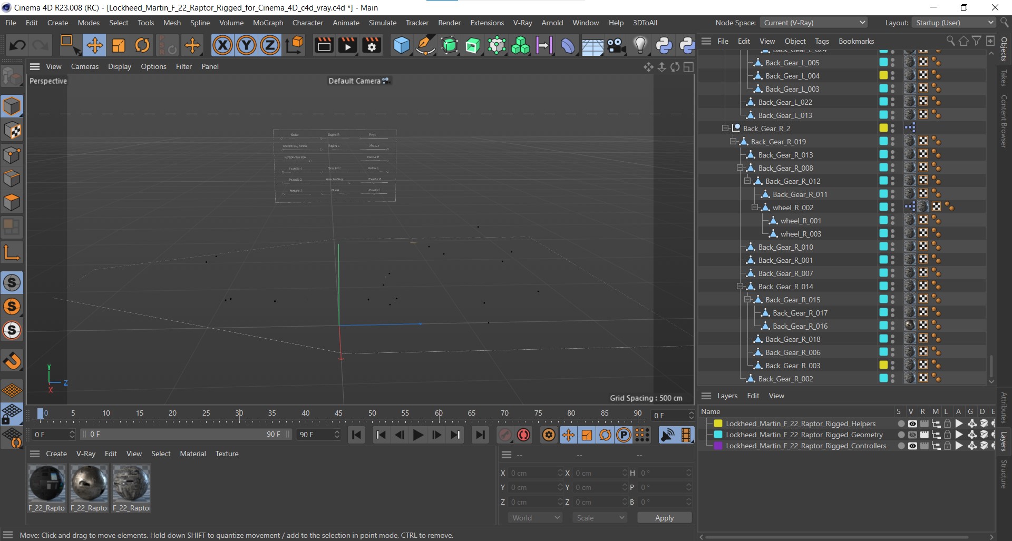The image size is (1012, 541).
Task: Select the Move tool
Action: 94,45
